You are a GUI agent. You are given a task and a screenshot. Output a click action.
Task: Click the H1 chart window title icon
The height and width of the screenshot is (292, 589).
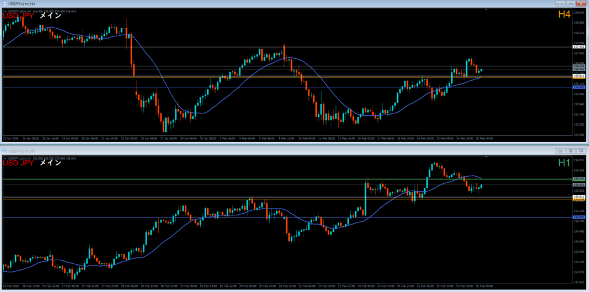click(x=4, y=150)
